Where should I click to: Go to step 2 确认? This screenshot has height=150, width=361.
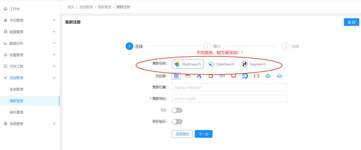[212, 46]
